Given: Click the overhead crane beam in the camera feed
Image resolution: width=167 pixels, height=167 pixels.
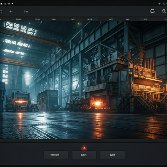Looking at the screenshot, I should coord(33,37).
